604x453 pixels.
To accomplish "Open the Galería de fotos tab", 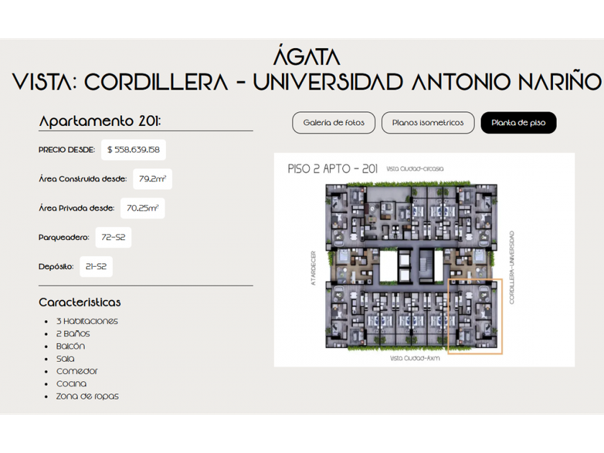I will point(334,123).
